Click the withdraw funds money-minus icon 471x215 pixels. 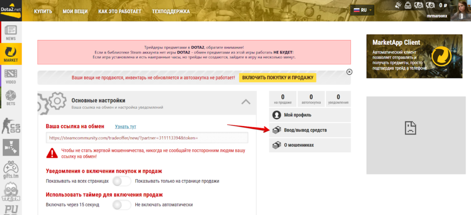pyautogui.click(x=431, y=5)
